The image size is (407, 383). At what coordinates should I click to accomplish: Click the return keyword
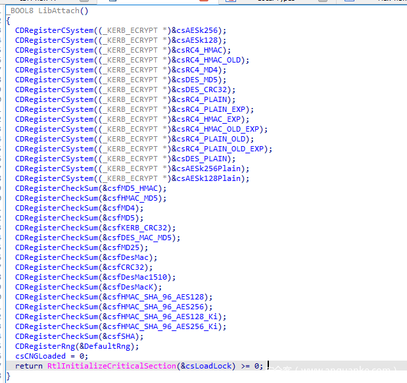pos(29,366)
